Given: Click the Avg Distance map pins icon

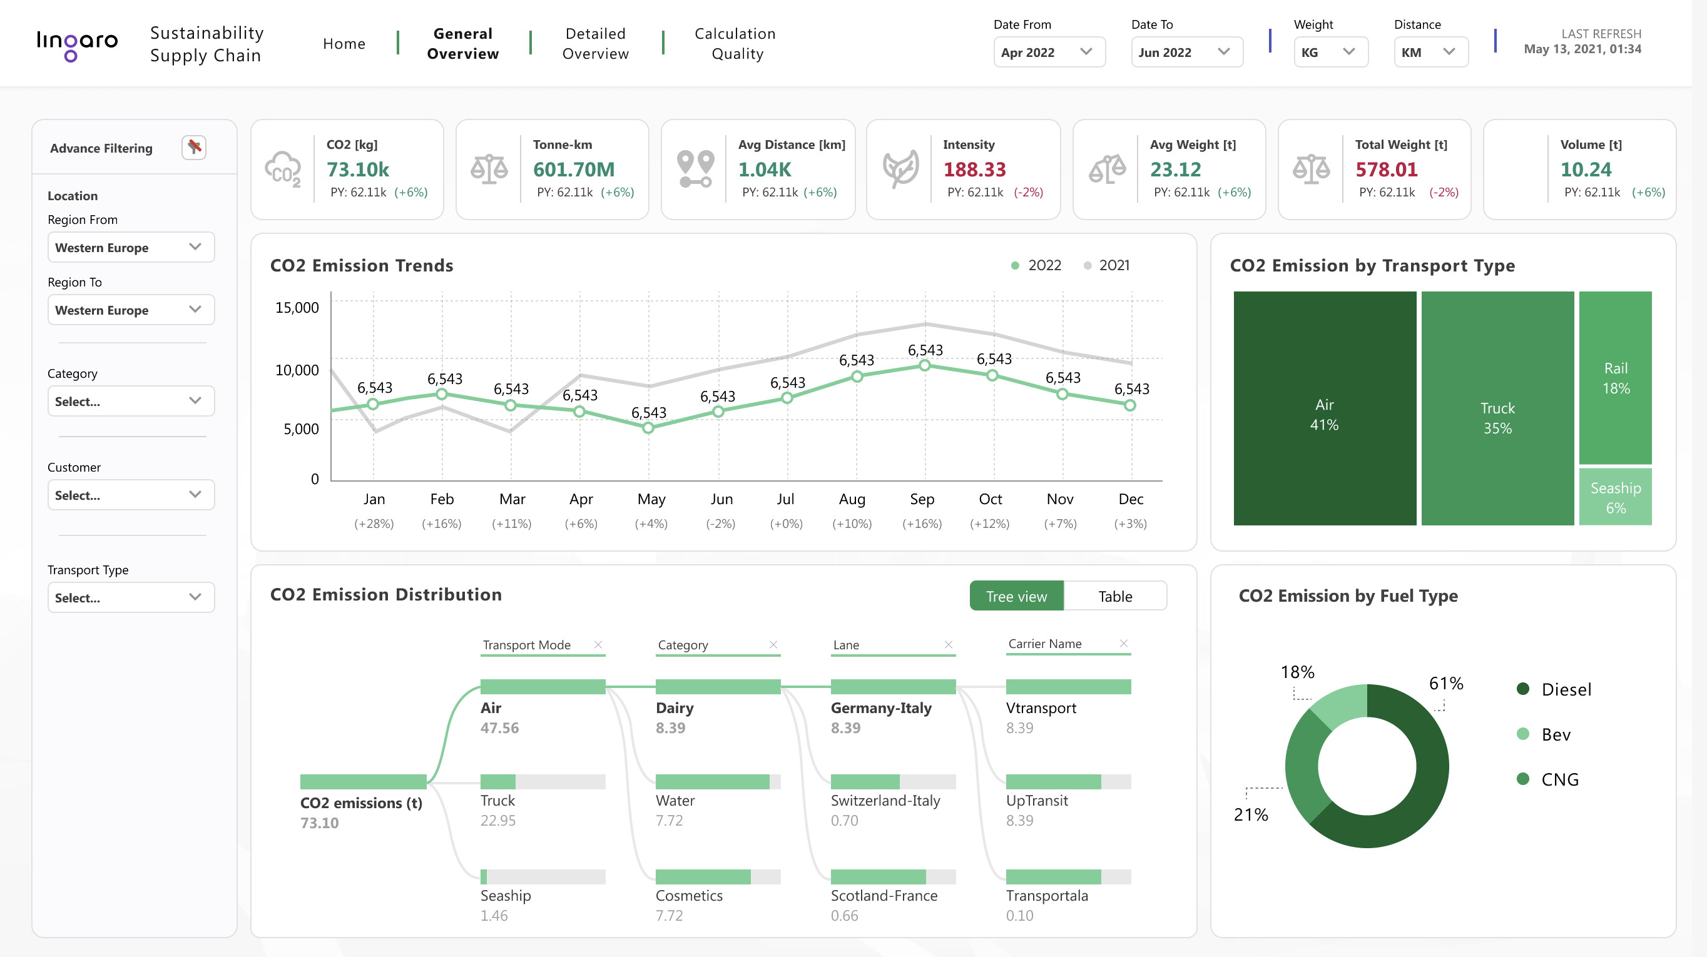Looking at the screenshot, I should pyautogui.click(x=695, y=170).
